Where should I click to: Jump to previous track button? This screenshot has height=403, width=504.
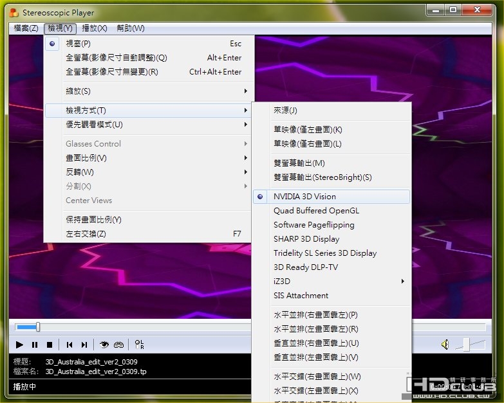click(x=69, y=345)
